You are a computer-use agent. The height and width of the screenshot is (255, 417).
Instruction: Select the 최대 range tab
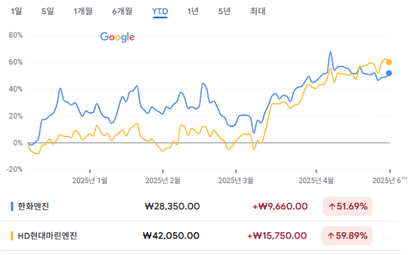click(x=258, y=11)
